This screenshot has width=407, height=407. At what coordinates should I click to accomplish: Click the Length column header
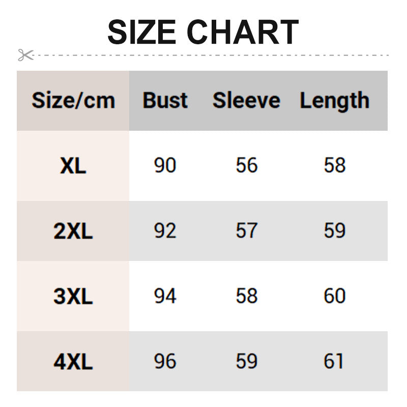click(334, 100)
